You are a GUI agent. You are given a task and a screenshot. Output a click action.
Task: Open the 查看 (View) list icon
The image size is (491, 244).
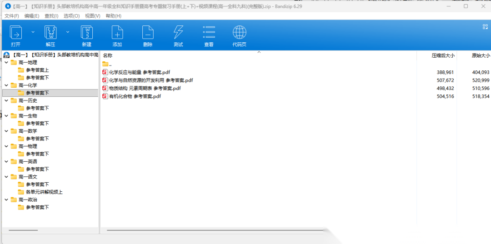coord(209,33)
